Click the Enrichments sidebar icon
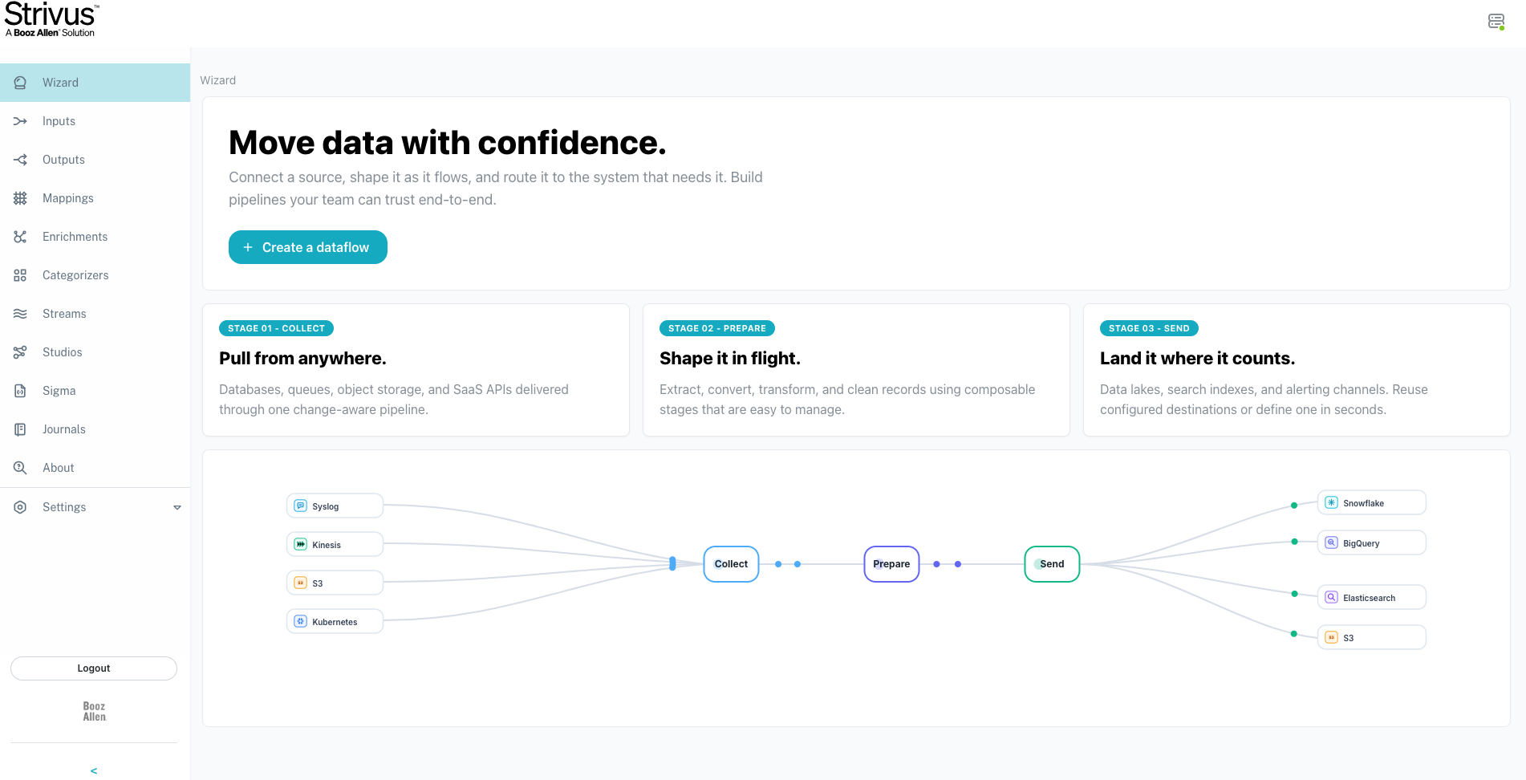This screenshot has height=780, width=1526. 20,237
